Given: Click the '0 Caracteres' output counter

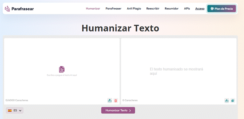Looking at the screenshot, I should point(130,100).
